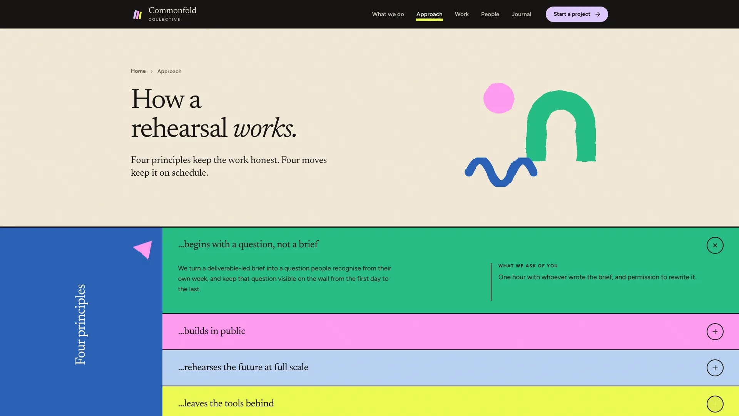Click ...rehearses the future at full scale text
This screenshot has height=416, width=739.
(243, 367)
